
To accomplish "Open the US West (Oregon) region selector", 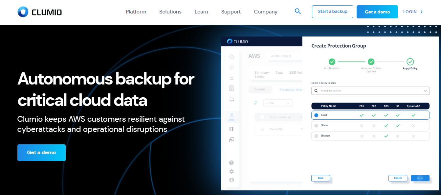I will 285,56.
